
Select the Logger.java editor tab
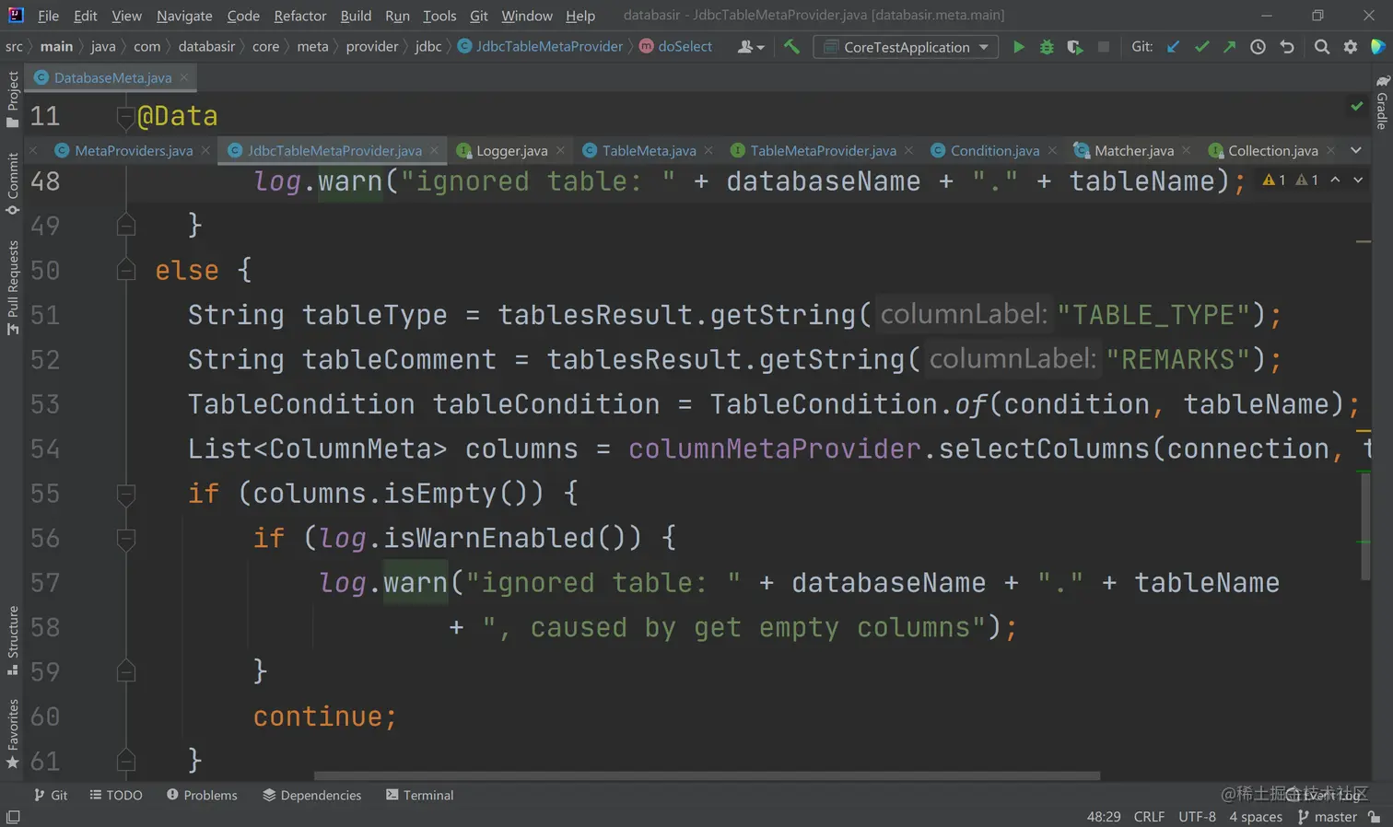tap(511, 150)
